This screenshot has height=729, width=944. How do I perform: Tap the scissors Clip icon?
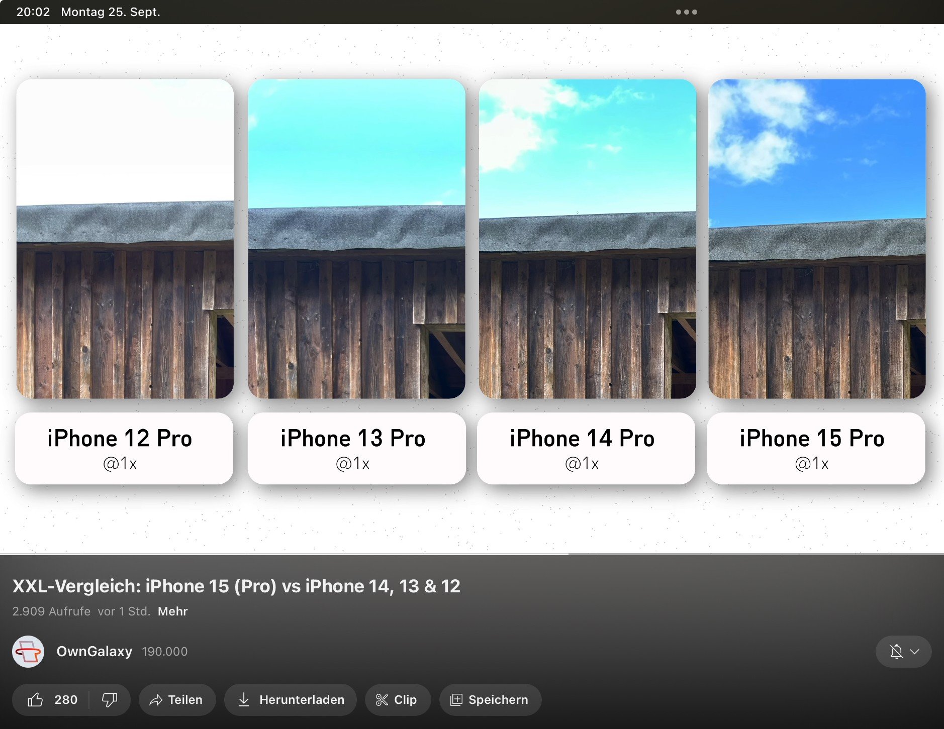point(382,700)
